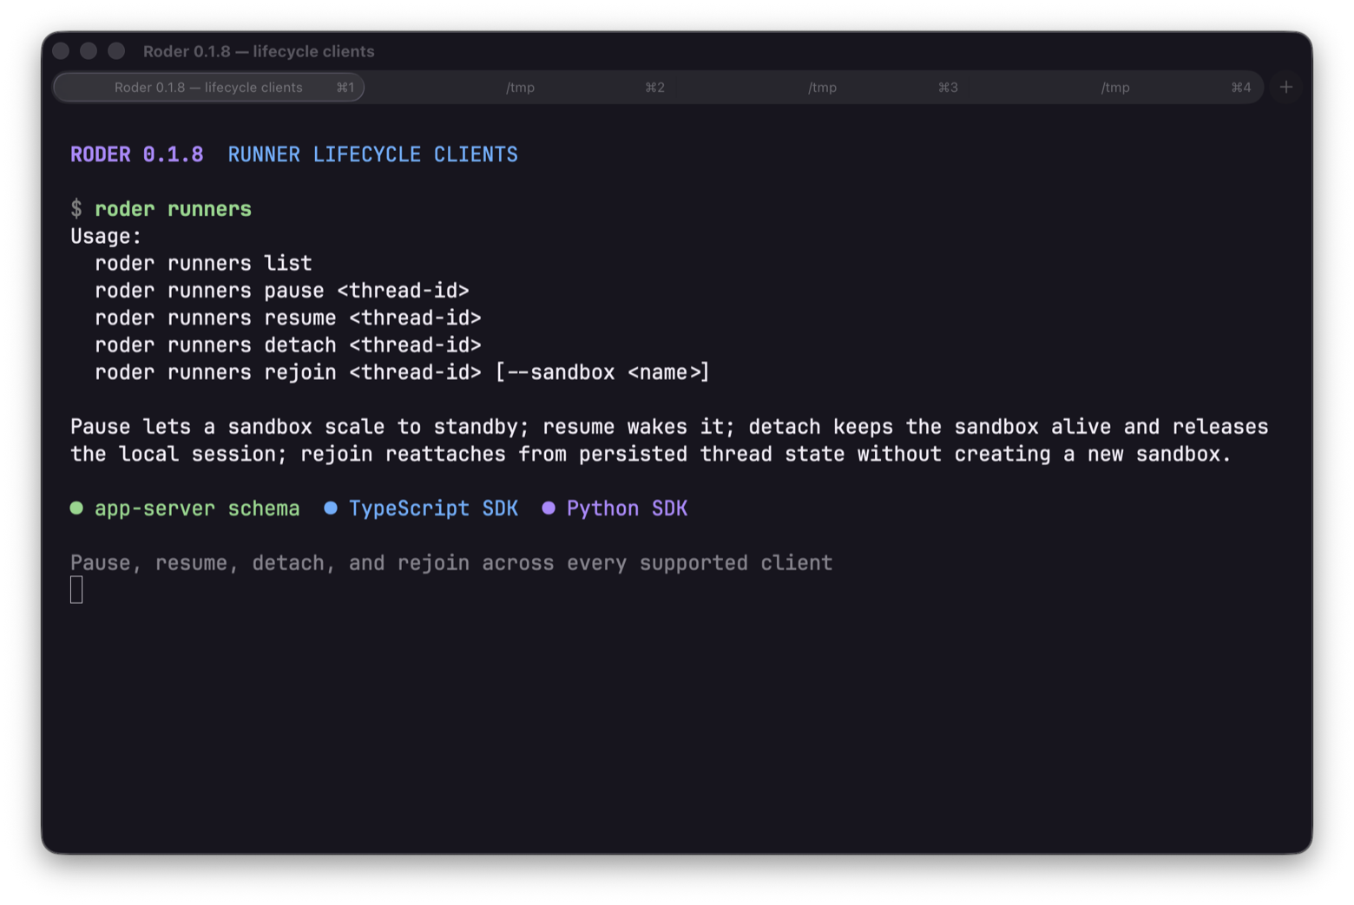Image resolution: width=1354 pixels, height=905 pixels.
Task: Minimize the terminal window
Action: (x=89, y=51)
